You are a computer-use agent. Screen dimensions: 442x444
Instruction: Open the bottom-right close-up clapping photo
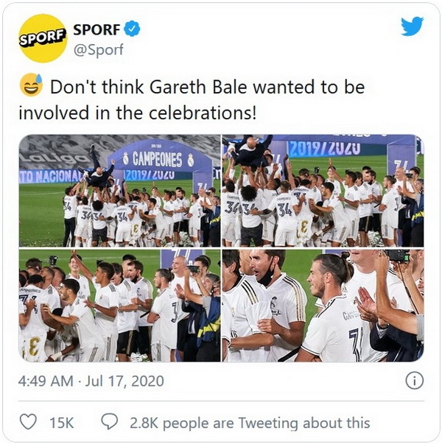pyautogui.click(x=323, y=306)
